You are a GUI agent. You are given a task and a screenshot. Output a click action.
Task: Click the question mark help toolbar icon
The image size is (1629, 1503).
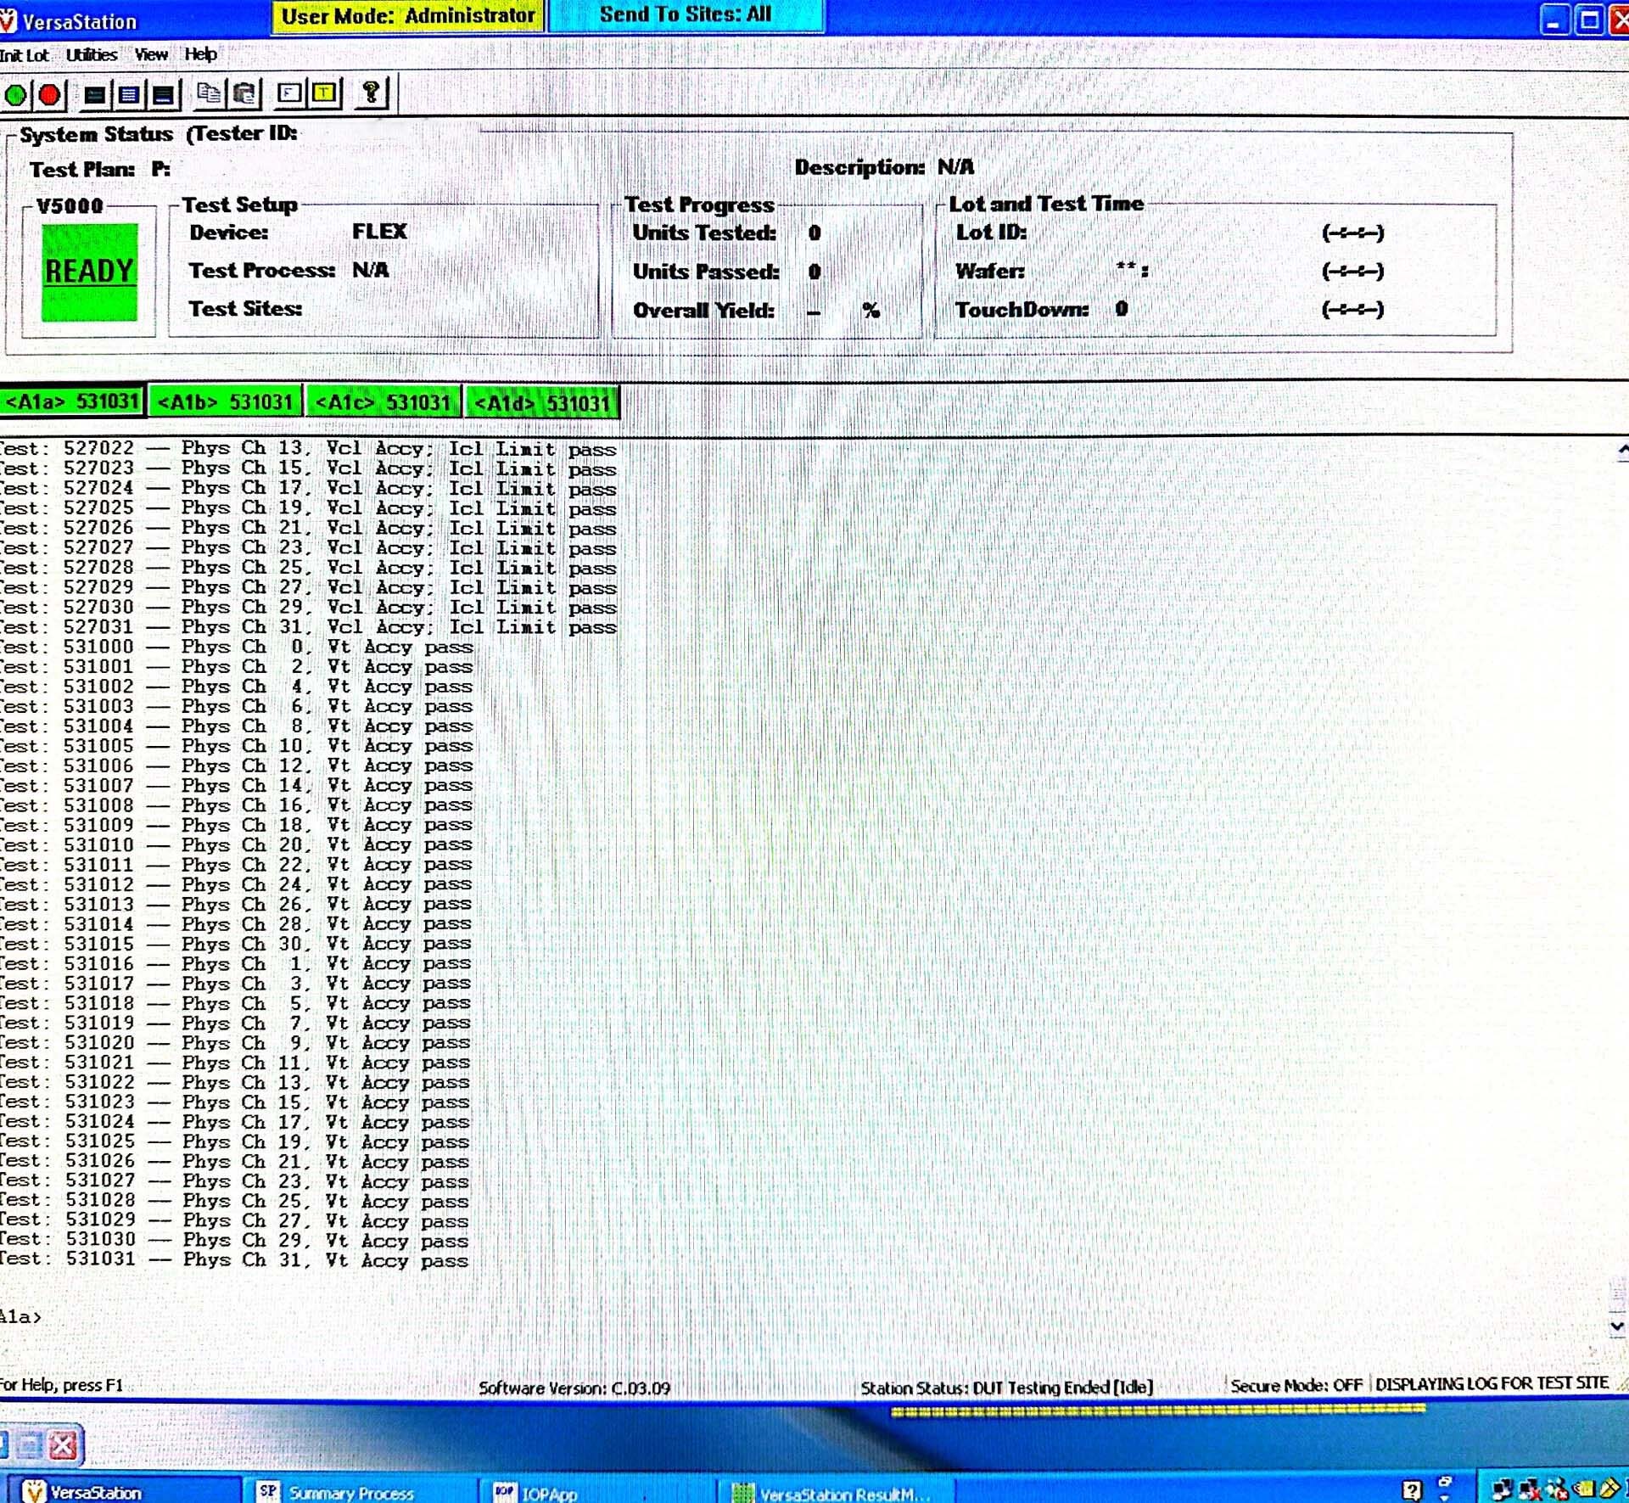[x=371, y=93]
